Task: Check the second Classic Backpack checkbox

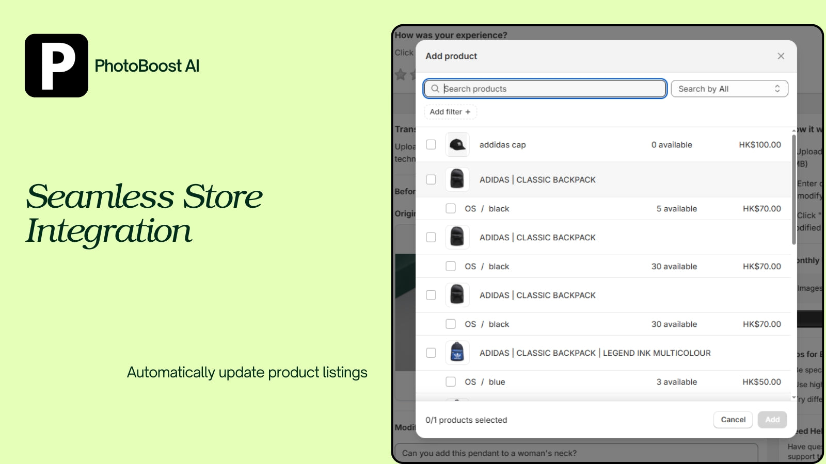Action: [431, 237]
